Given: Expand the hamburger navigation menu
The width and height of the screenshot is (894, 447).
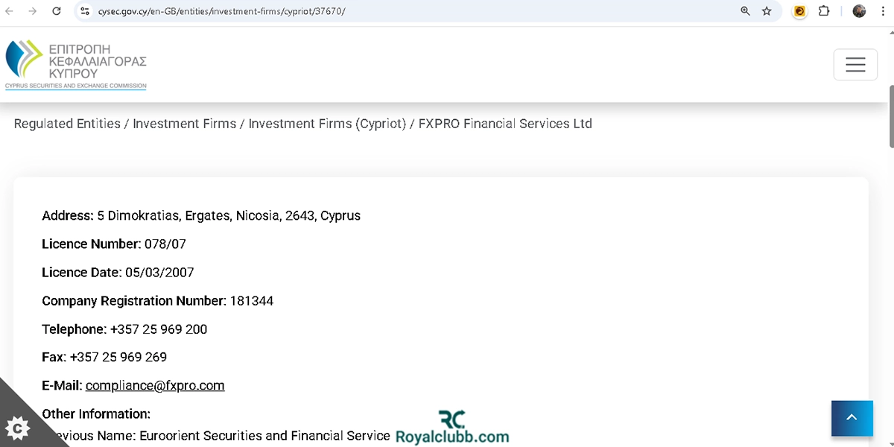Looking at the screenshot, I should (x=855, y=65).
